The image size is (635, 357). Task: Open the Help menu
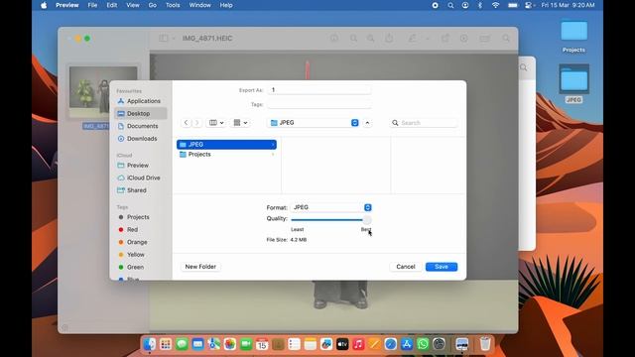226,5
